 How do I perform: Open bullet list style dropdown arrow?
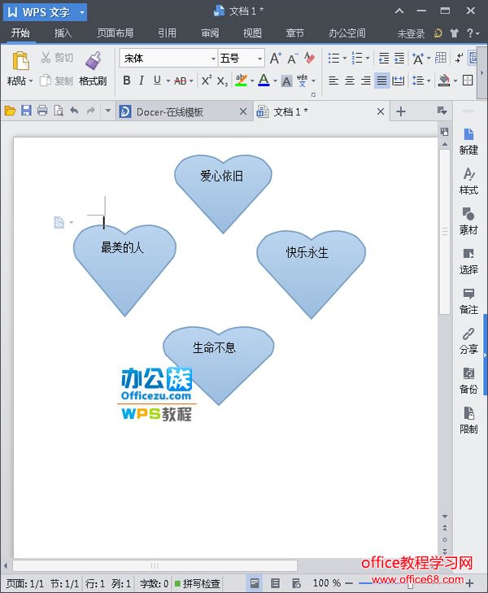point(344,59)
